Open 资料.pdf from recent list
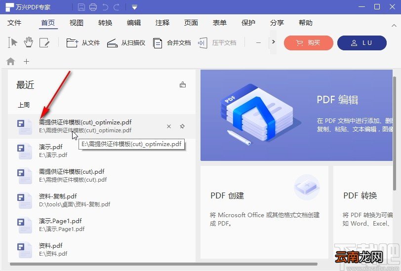 [x=102, y=249]
